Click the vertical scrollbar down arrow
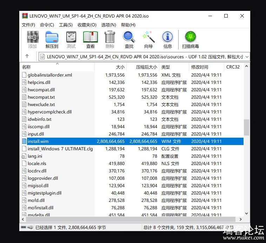The width and height of the screenshot is (266, 243). (x=246, y=214)
